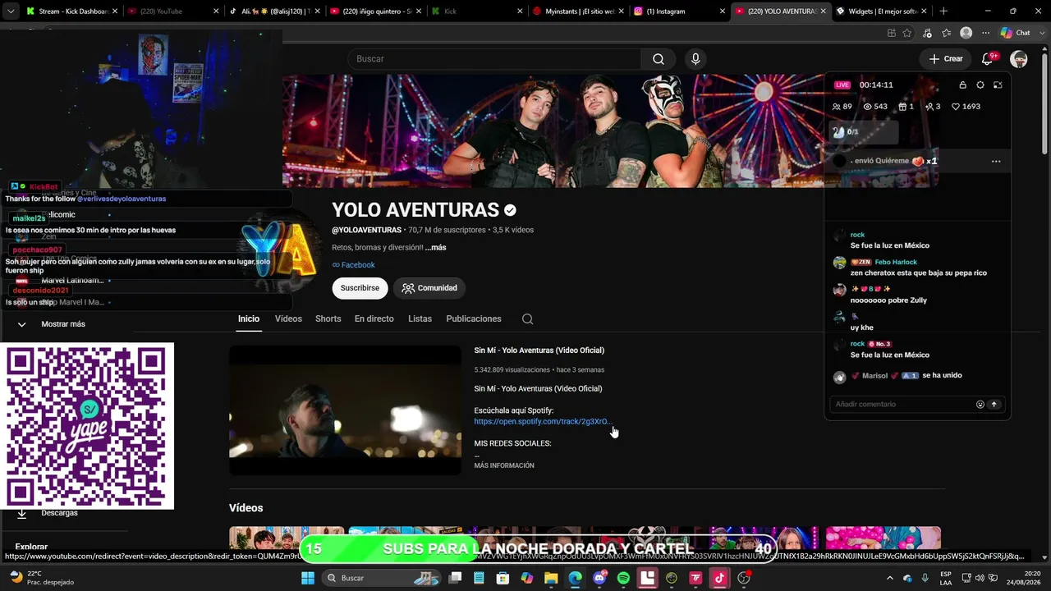The image size is (1051, 591).
Task: Open the Spotify track link in description
Action: (543, 422)
